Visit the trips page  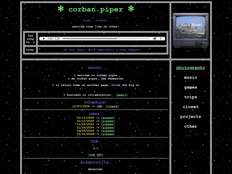coord(191,97)
